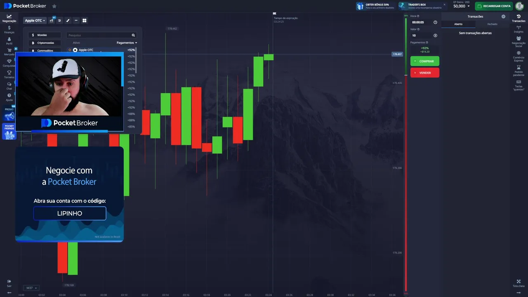The image size is (528, 297).
Task: Open the Chat panel
Action: (x=9, y=86)
